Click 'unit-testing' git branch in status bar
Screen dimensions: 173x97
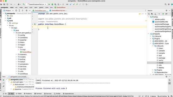click(x=162, y=96)
